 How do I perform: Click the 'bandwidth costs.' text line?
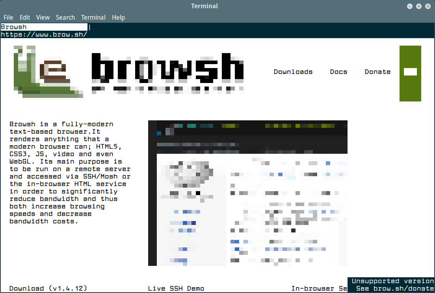[44, 221]
